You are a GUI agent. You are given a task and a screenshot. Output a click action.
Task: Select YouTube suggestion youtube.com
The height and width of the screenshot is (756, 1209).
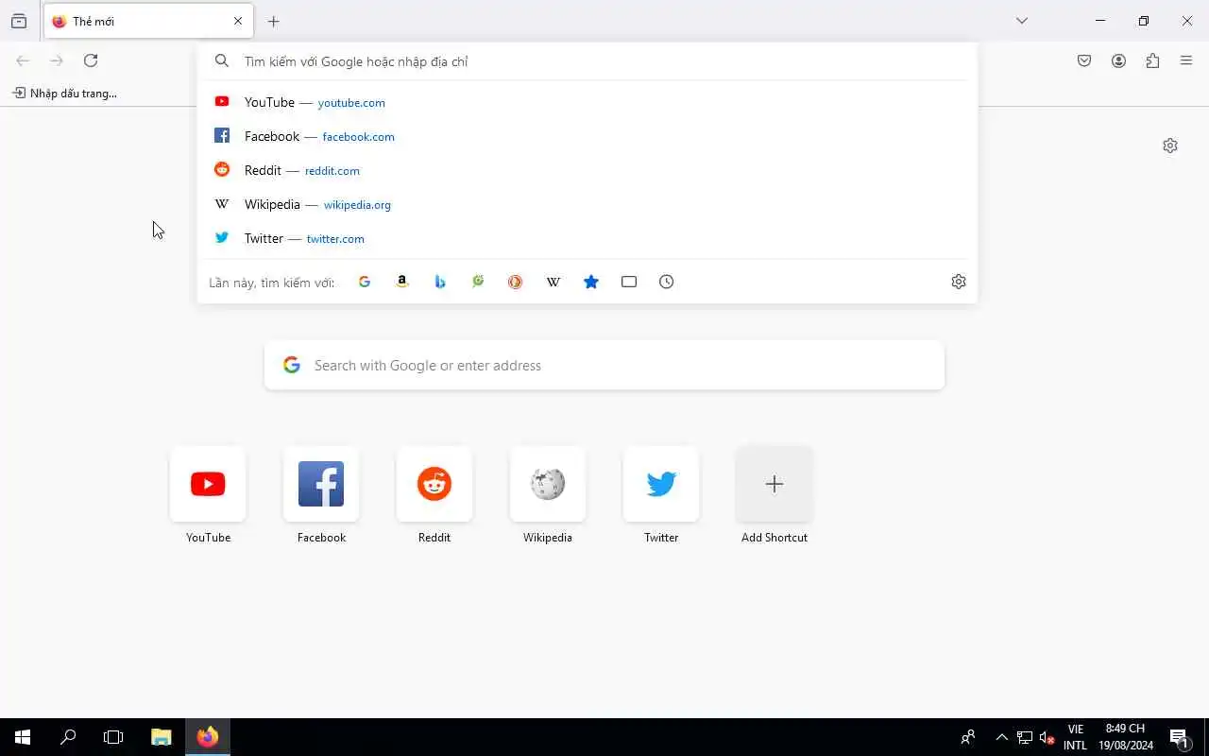click(587, 102)
